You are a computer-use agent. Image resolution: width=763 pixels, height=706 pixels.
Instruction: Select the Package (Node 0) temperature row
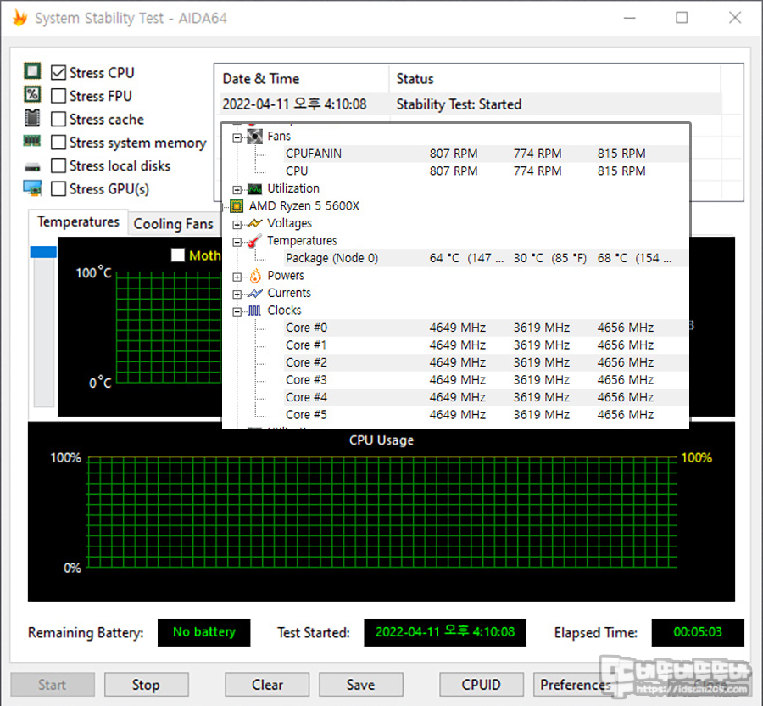pos(486,258)
